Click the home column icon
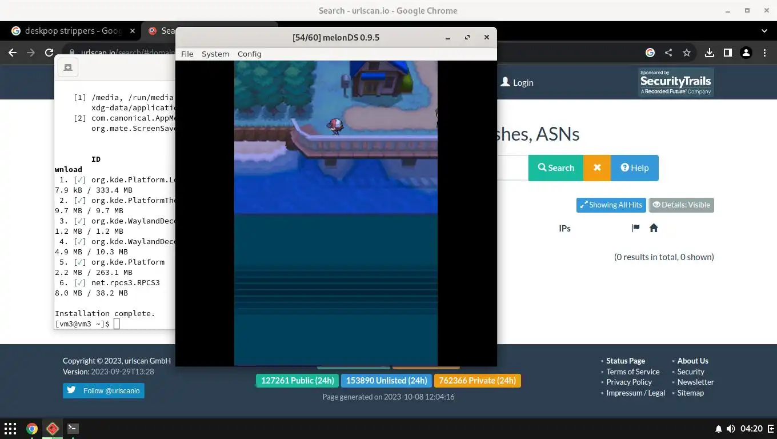The image size is (777, 439). (x=654, y=228)
